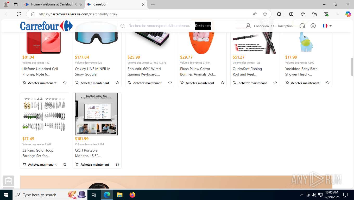Click the black Recherche search button
The image size is (354, 200).
pyautogui.click(x=203, y=26)
